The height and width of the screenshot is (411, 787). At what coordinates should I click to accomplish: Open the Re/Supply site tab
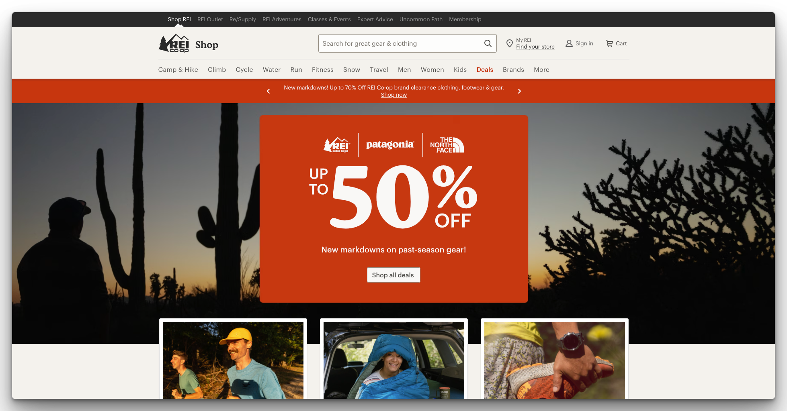[243, 19]
